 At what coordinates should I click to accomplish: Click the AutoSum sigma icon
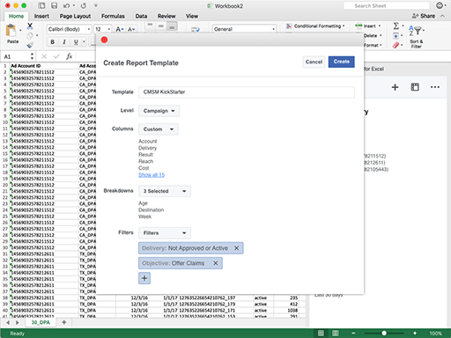click(396, 26)
